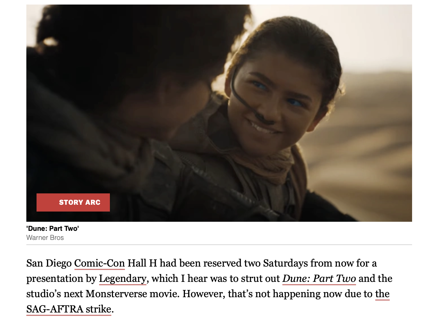Click the red STORY ARC button
Viewport: 422px width, 321px height.
[x=73, y=202]
